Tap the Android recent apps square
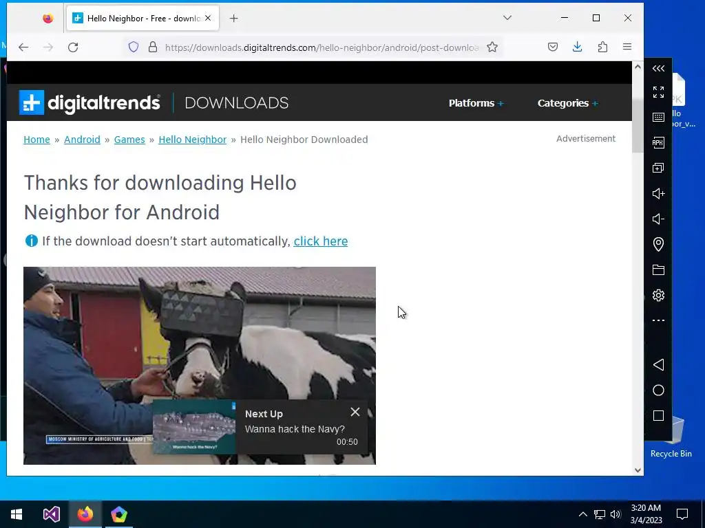Screen dimensions: 705x528 pyautogui.click(x=658, y=416)
